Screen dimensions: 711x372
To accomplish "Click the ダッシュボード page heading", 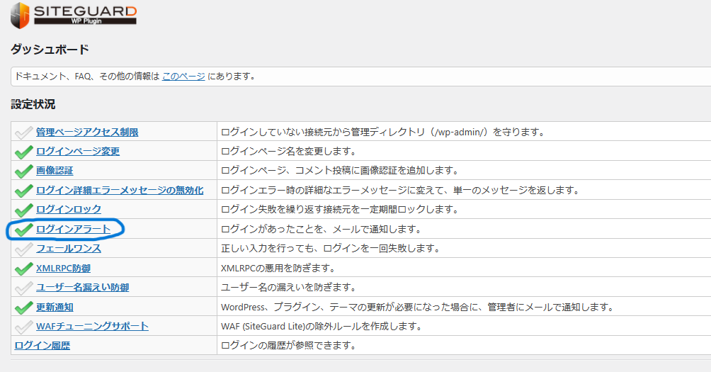I will (50, 49).
